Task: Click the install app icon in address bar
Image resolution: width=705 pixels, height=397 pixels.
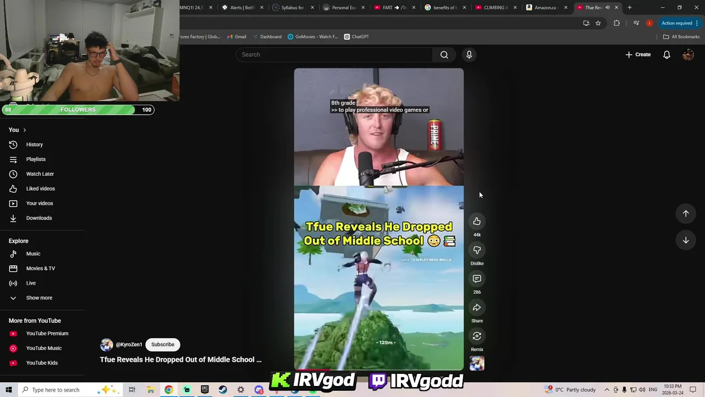Action: pyautogui.click(x=586, y=23)
